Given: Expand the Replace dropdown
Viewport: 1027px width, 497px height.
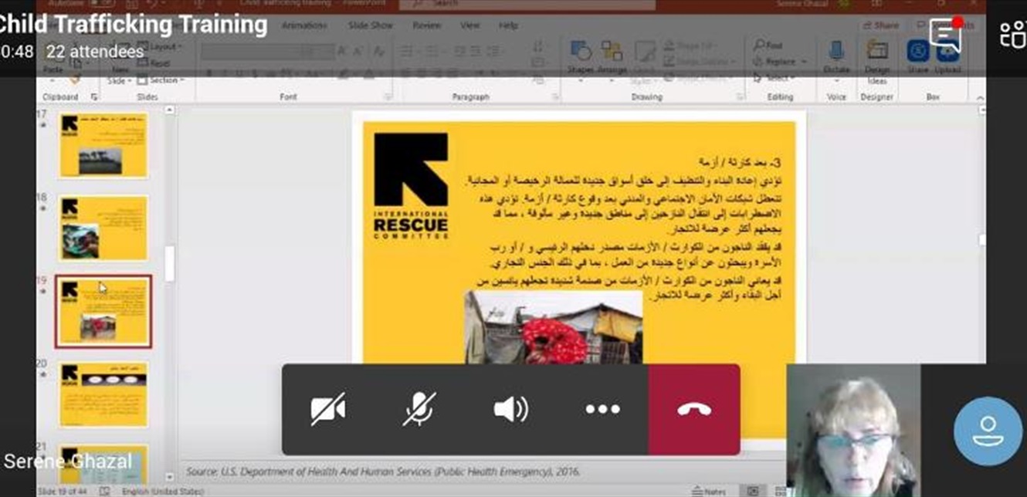Looking at the screenshot, I should coord(778,61).
